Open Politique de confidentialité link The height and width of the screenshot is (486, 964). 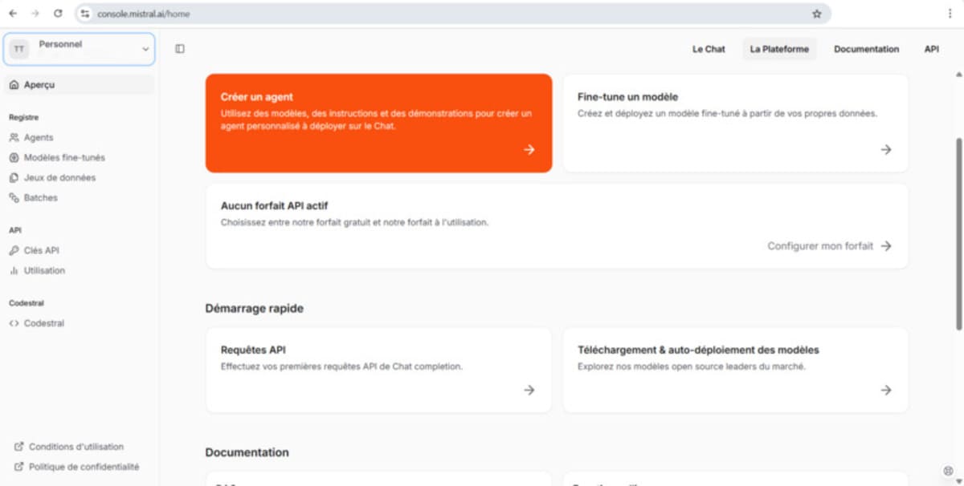[84, 467]
